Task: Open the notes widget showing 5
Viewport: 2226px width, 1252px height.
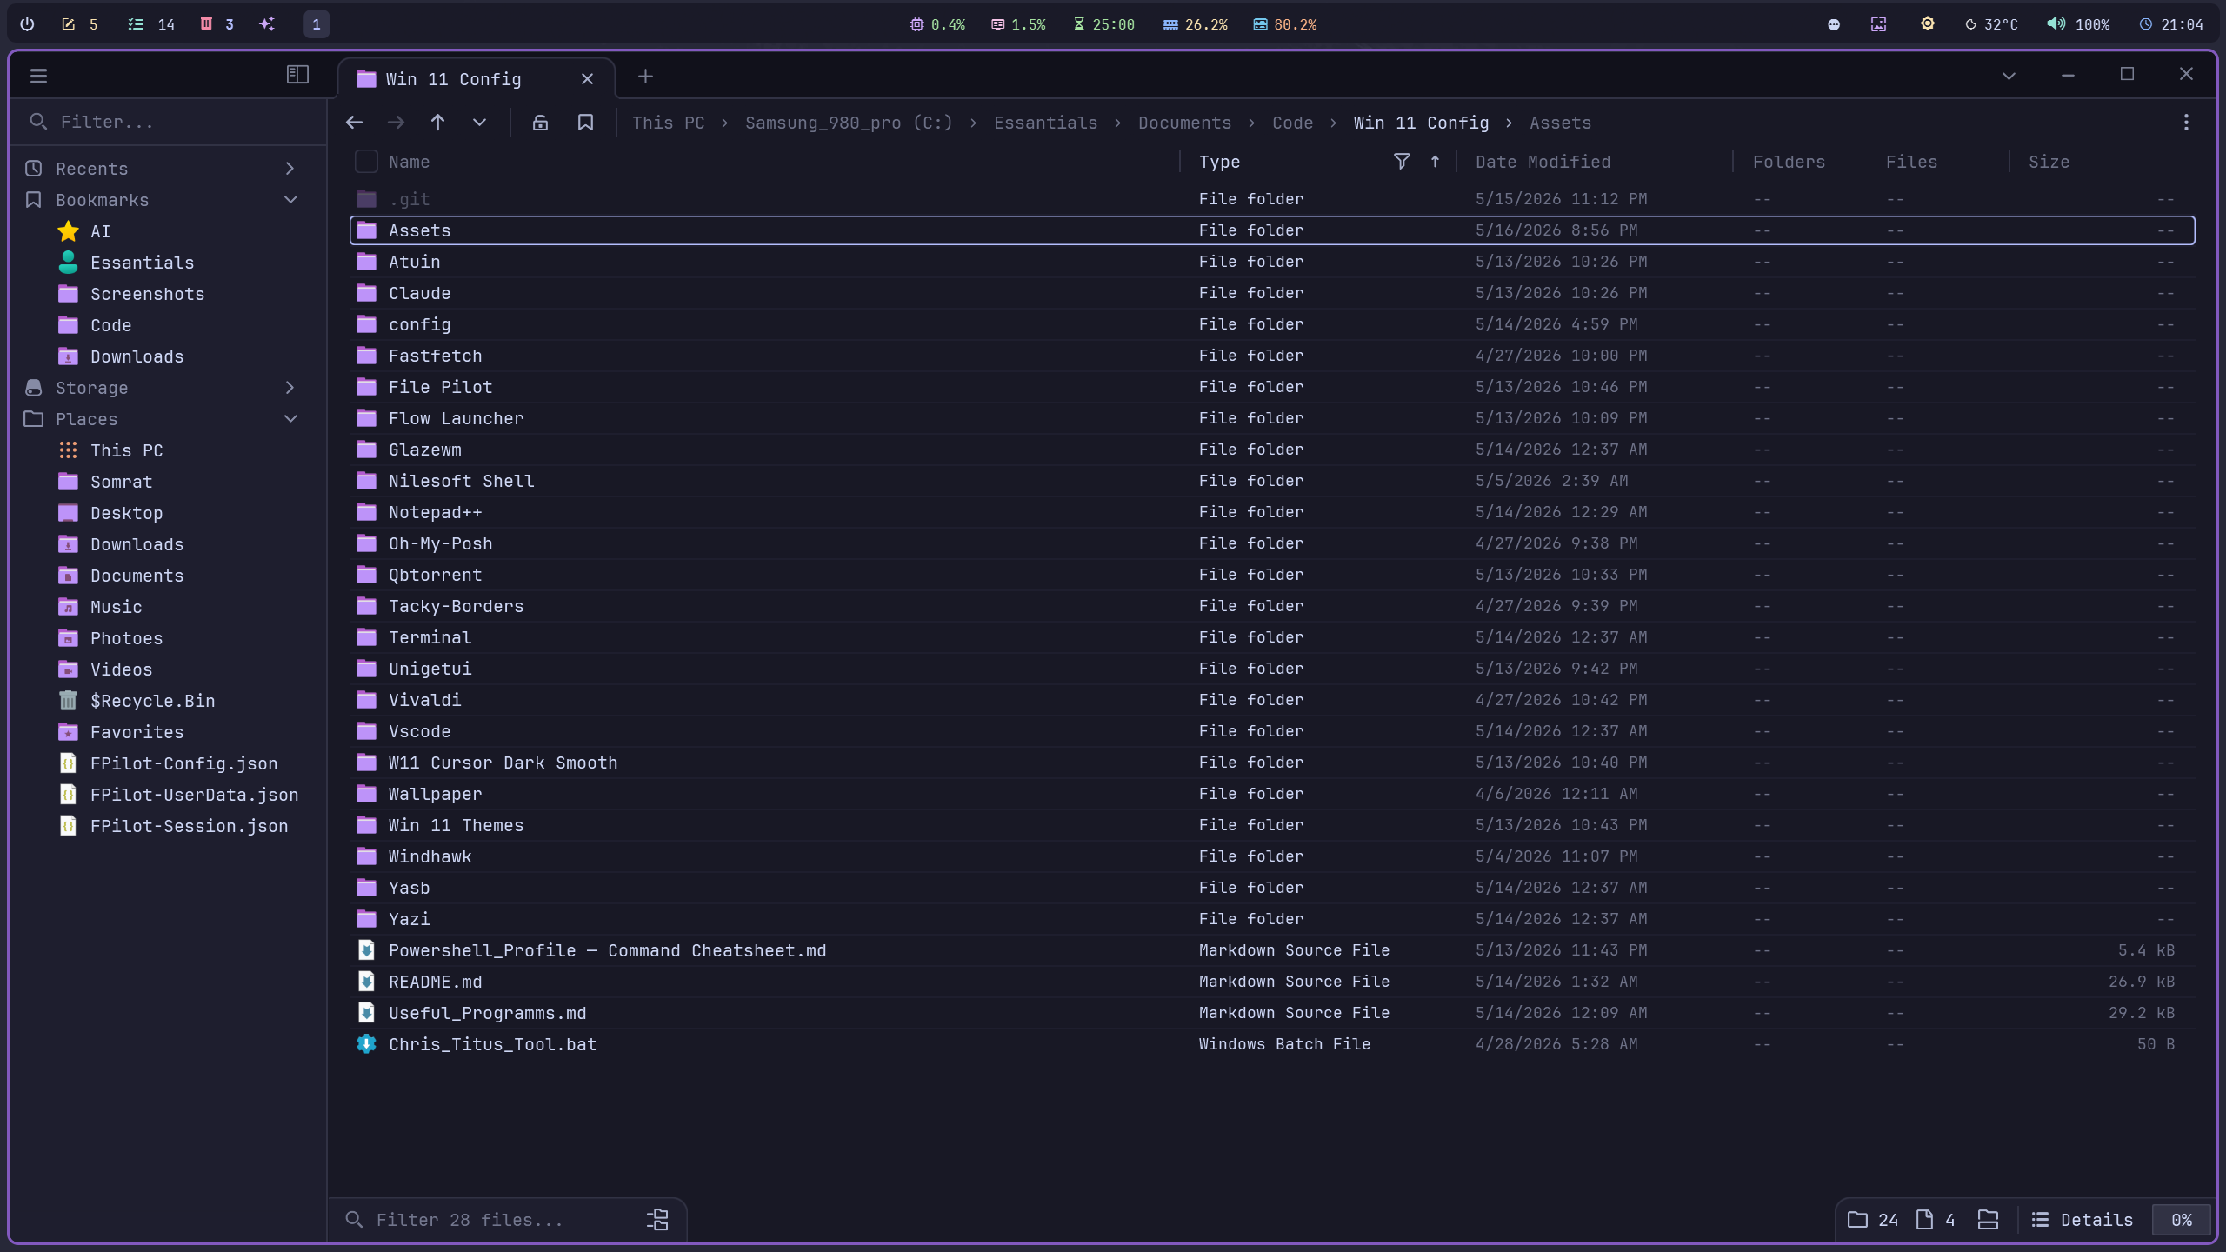Action: [79, 24]
